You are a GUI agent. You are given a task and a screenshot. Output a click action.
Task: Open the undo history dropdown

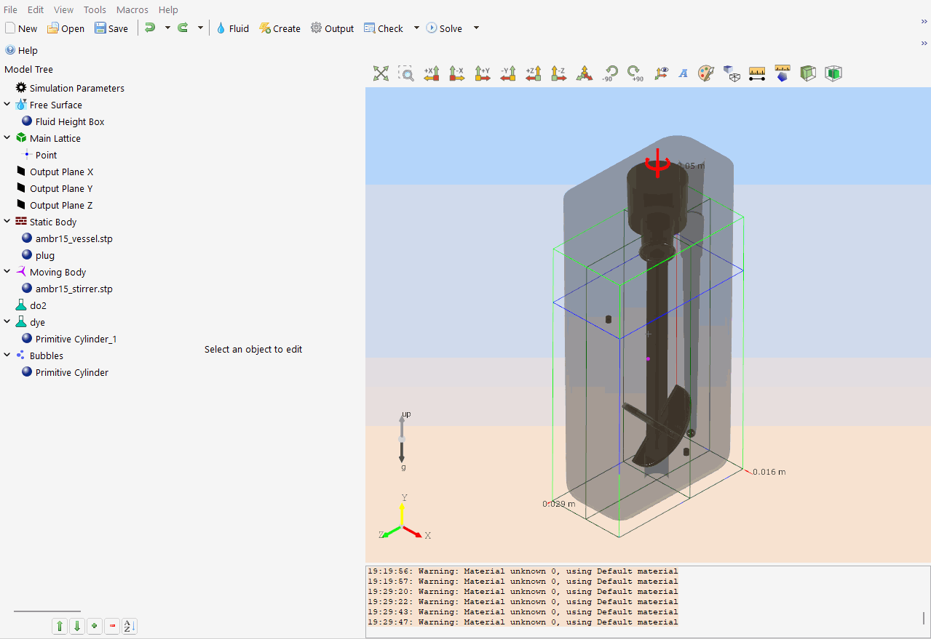tap(167, 28)
